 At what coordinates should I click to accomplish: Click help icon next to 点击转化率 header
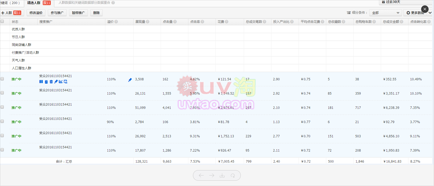point(429,22)
